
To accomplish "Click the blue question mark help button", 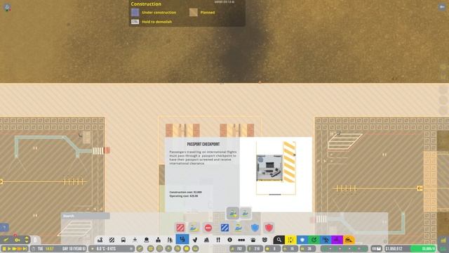I will [4, 228].
